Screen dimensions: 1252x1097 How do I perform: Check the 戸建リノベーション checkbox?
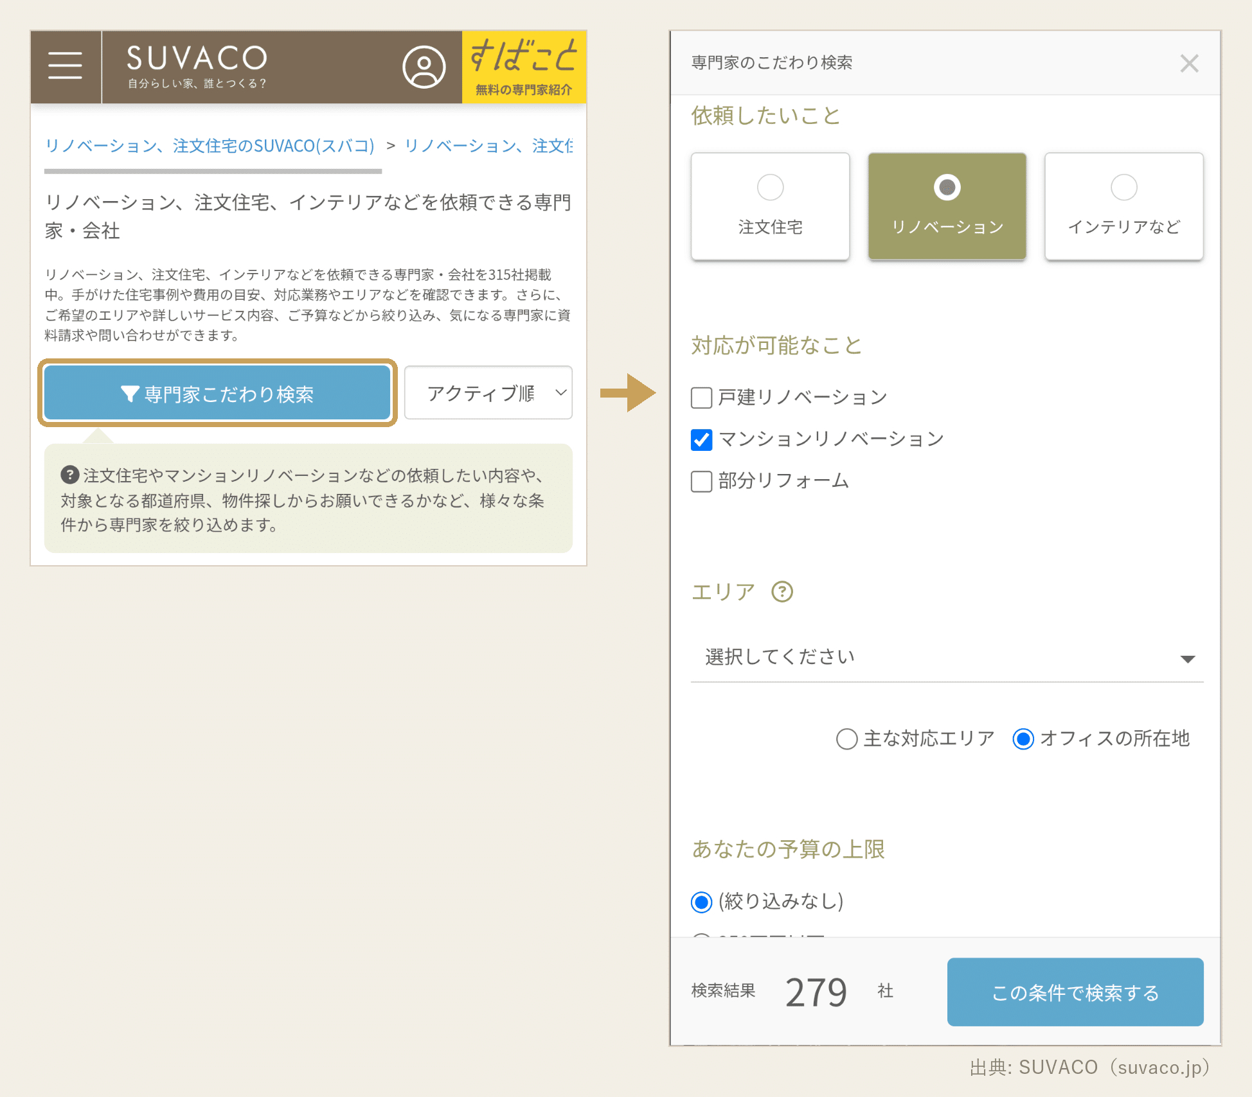(701, 398)
